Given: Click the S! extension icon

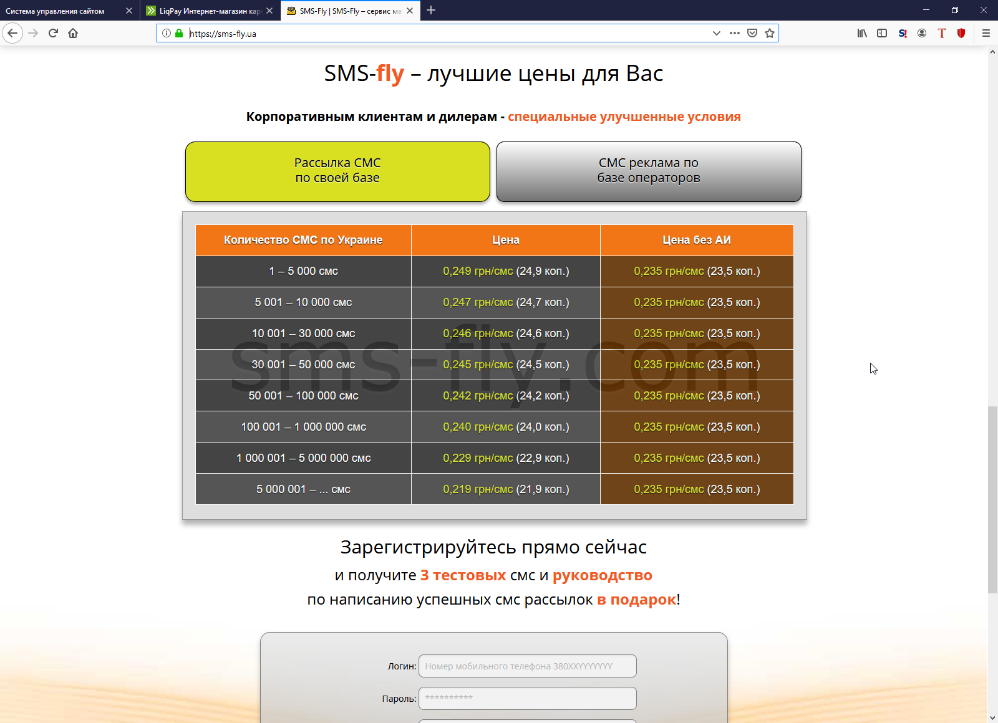Looking at the screenshot, I should 902,33.
